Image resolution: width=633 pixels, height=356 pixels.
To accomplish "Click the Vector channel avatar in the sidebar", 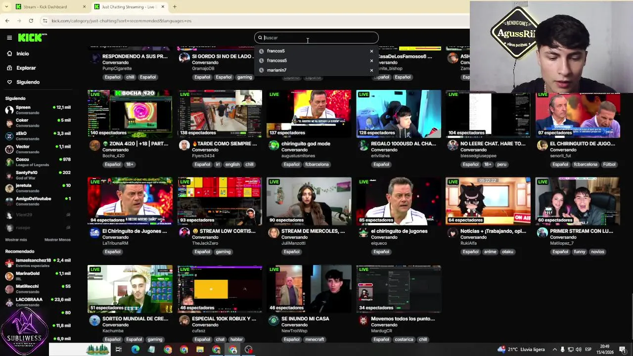I will click(x=9, y=149).
